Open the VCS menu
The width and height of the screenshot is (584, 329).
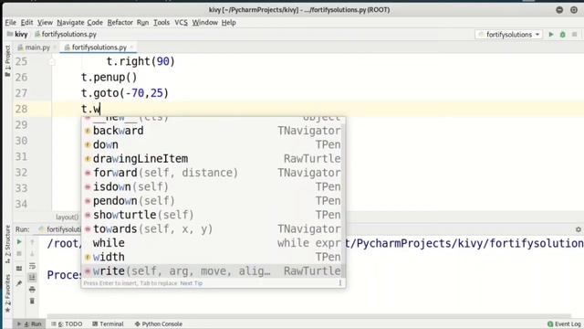(181, 22)
